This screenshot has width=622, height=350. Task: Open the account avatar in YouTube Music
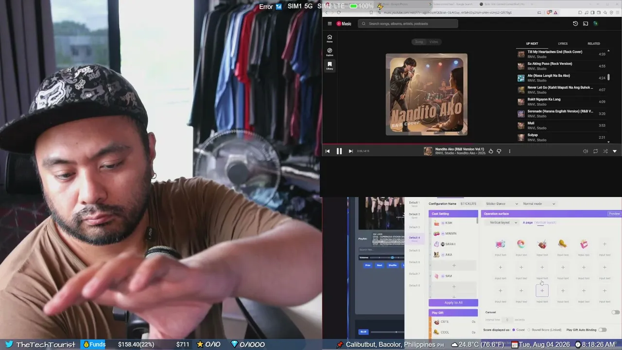595,23
